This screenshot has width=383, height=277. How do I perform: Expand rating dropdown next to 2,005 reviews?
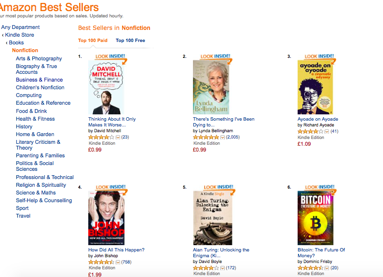point(222,137)
